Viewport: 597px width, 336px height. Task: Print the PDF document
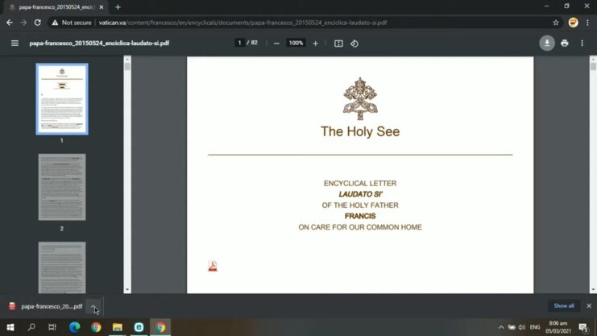[x=565, y=43]
